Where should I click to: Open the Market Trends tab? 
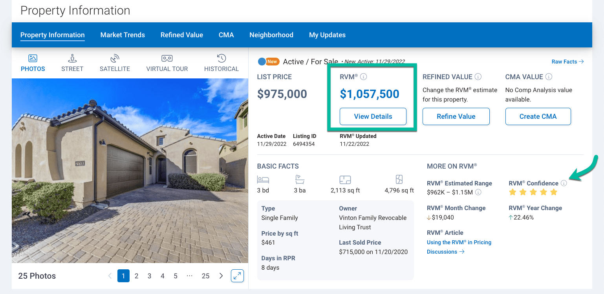coord(123,35)
